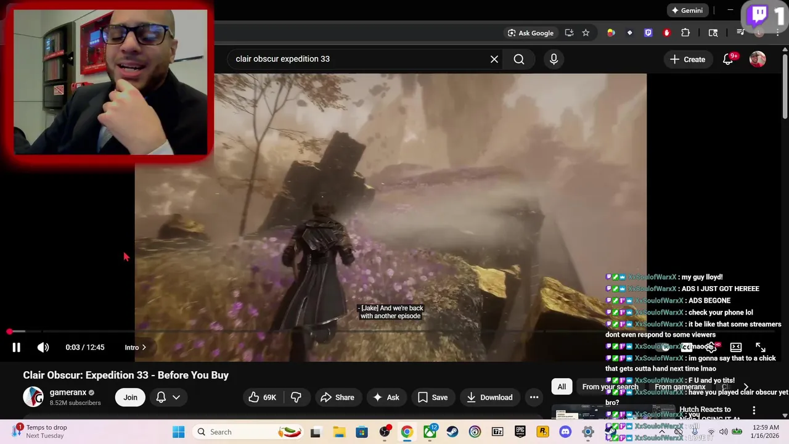The image size is (789, 444).
Task: Show more filter chips with next arrow
Action: pos(746,387)
